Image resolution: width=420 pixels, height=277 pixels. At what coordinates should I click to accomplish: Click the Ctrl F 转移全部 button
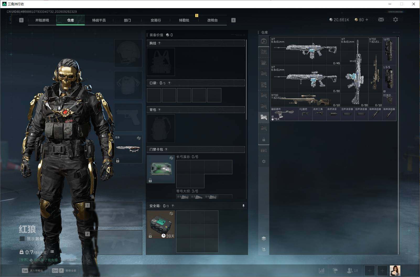coord(64,270)
